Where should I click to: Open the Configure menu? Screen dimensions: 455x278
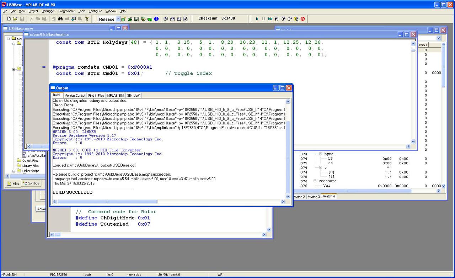95,11
